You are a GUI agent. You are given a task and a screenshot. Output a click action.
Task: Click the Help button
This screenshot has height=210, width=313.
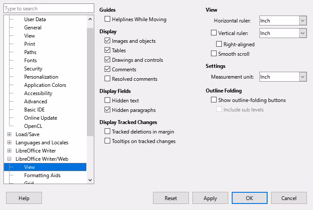(24, 198)
